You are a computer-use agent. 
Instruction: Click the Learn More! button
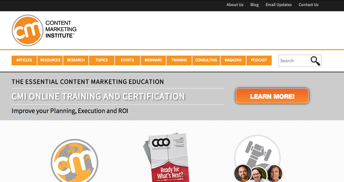click(272, 96)
